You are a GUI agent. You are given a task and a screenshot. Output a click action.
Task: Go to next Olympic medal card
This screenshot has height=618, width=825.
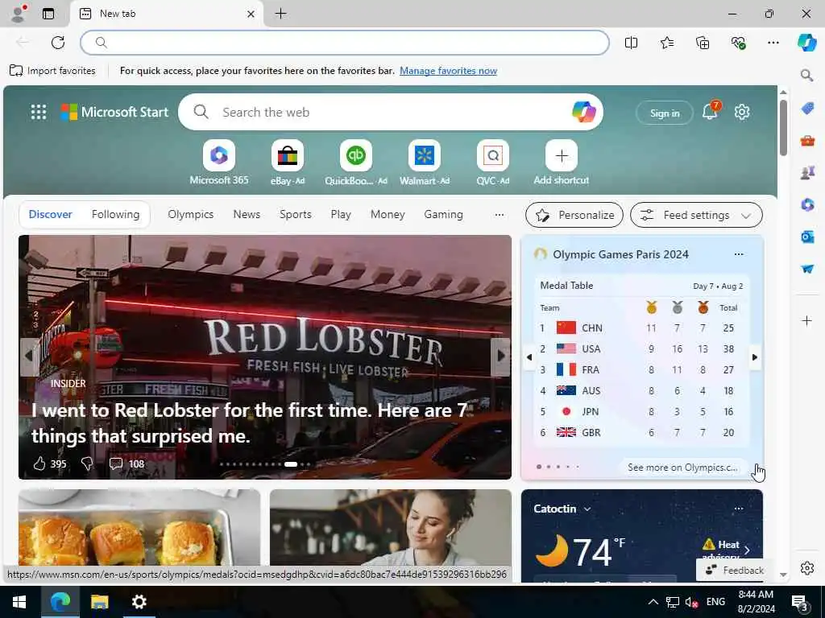pos(754,357)
